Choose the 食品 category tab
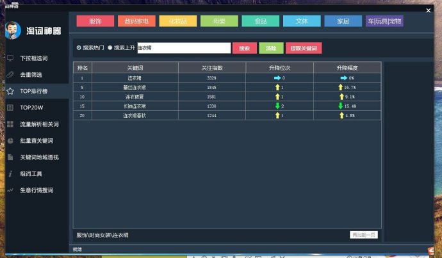This screenshot has width=442, height=258. [x=261, y=21]
